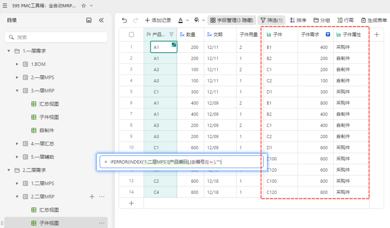Add a new column with plus

[x=377, y=34]
